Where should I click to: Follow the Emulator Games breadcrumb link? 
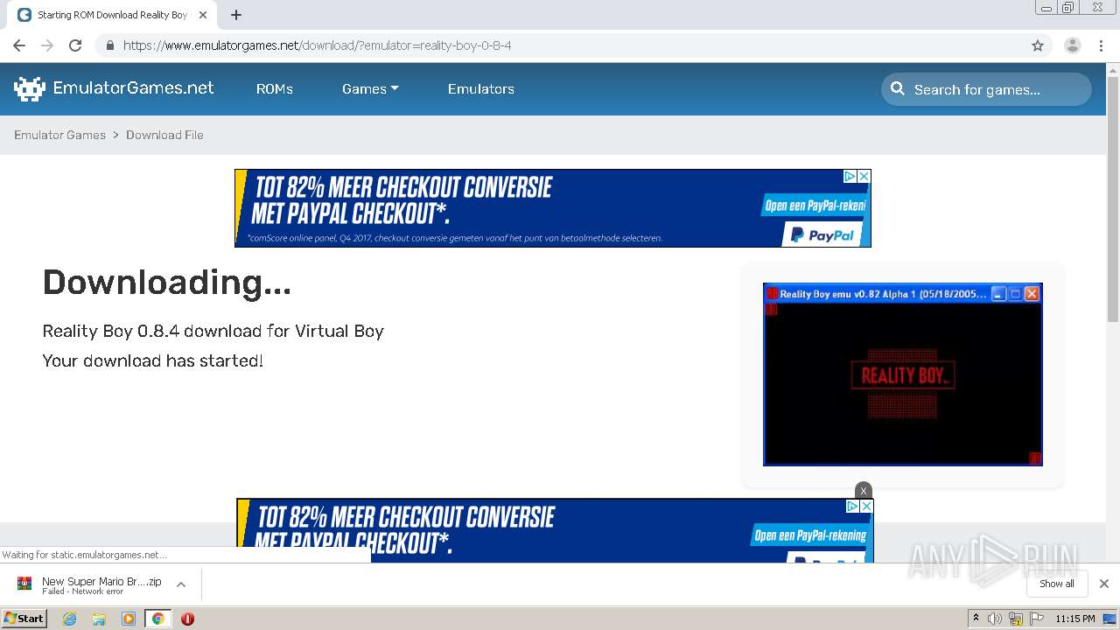[59, 135]
